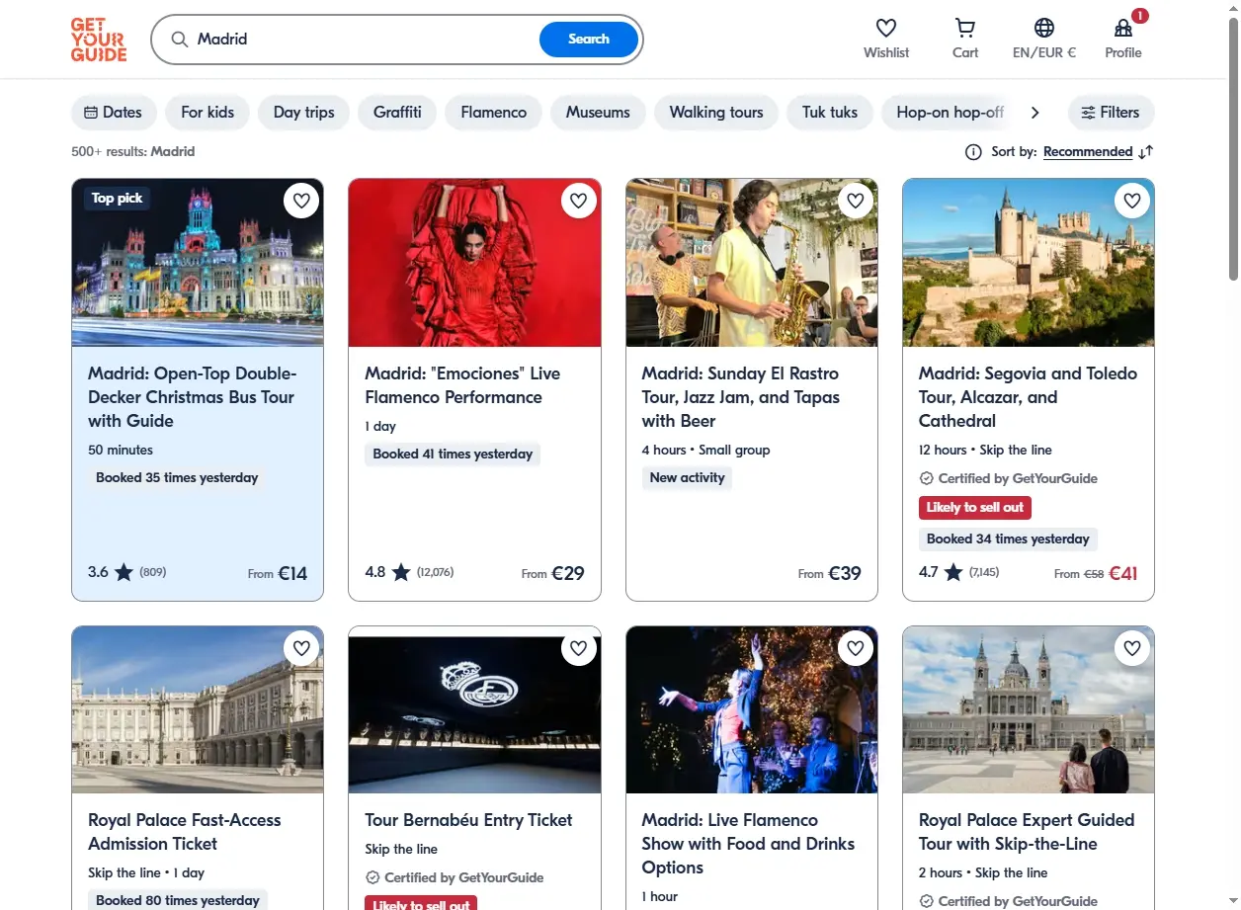Select the Museums filter chip
1241x910 pixels.
point(598,113)
